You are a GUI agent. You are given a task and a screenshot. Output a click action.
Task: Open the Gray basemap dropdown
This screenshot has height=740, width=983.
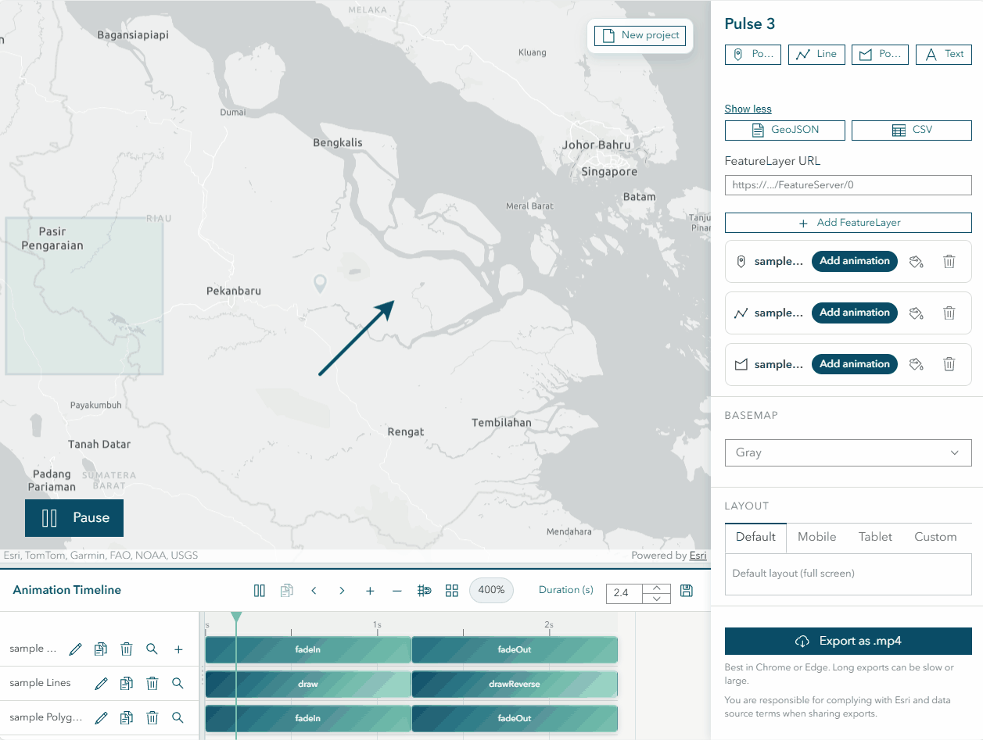point(848,452)
